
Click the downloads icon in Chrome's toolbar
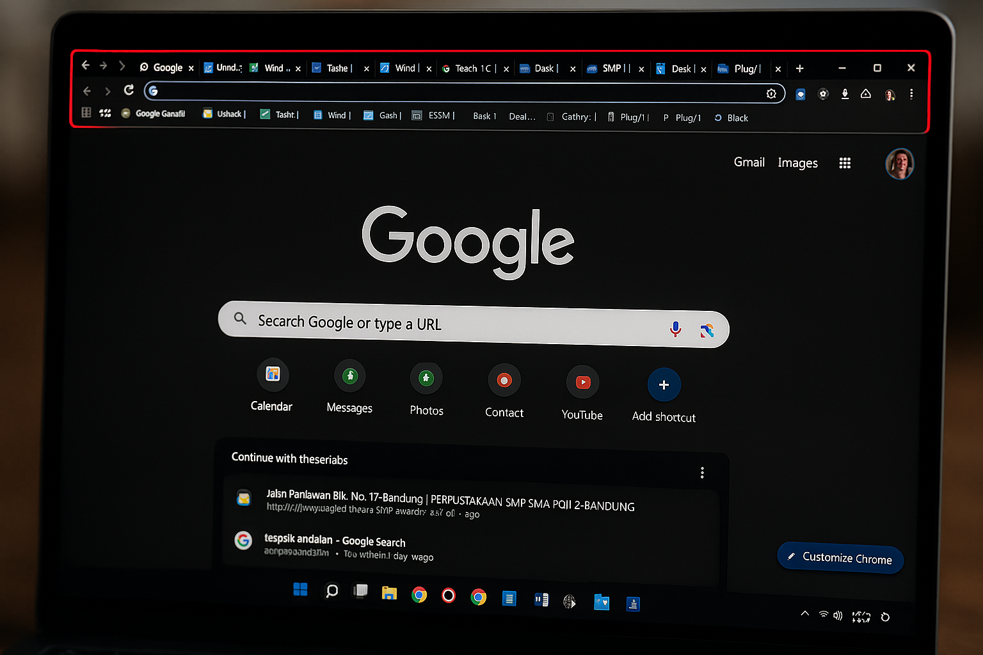[x=845, y=94]
